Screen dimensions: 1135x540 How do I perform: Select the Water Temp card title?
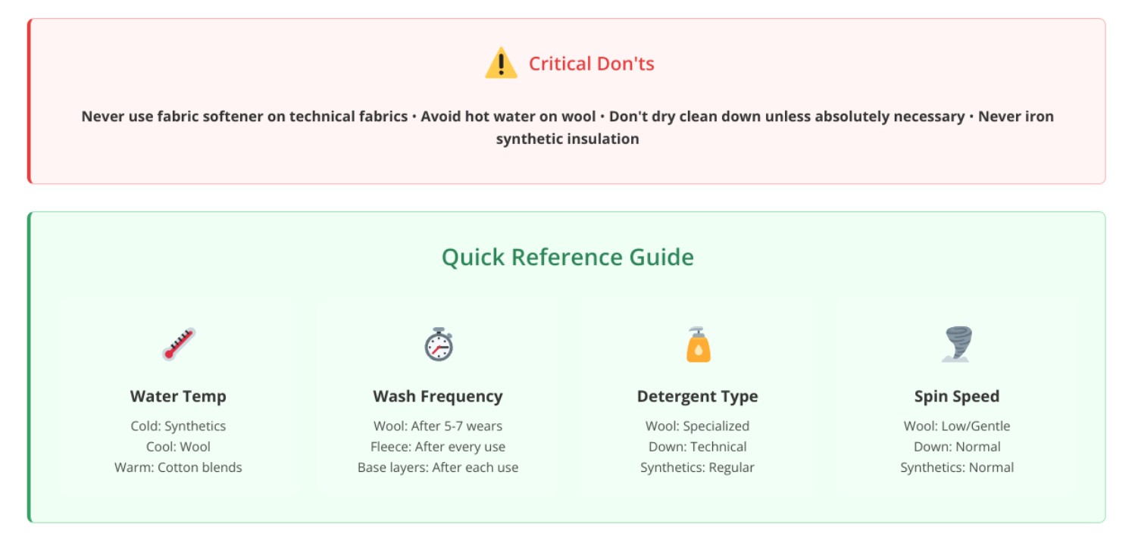[178, 396]
